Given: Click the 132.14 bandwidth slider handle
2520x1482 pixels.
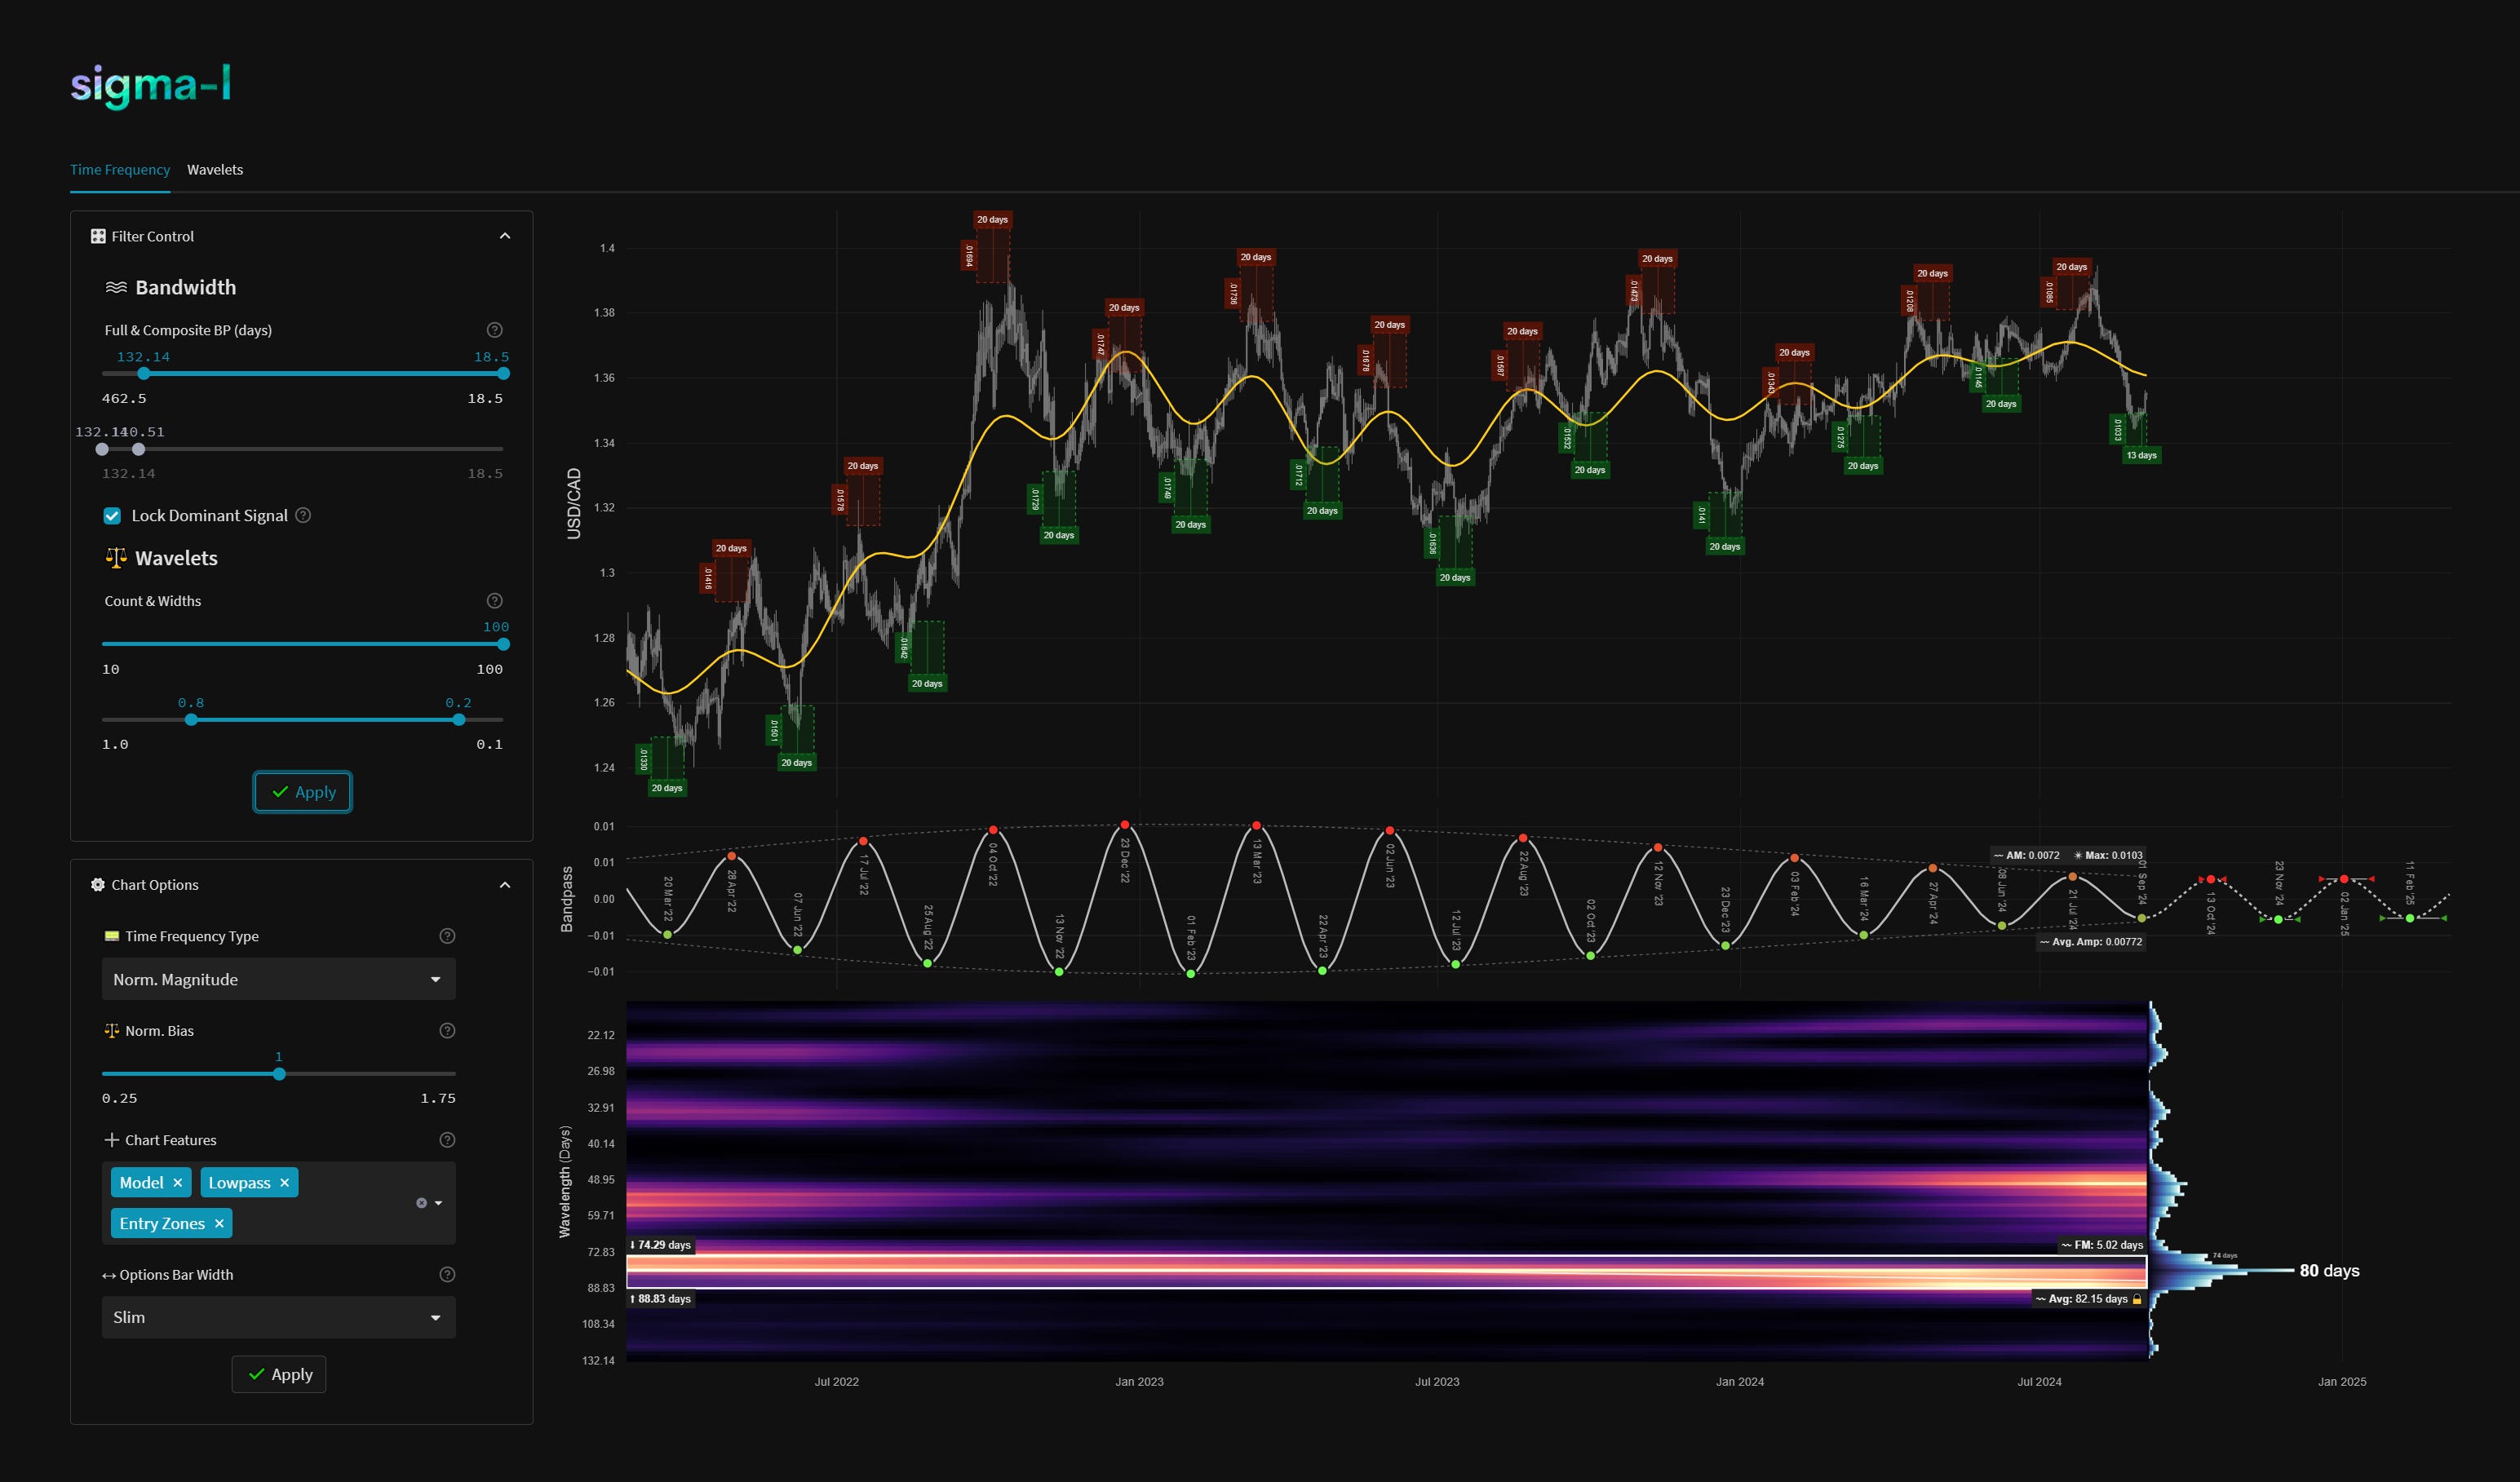Looking at the screenshot, I should [144, 374].
